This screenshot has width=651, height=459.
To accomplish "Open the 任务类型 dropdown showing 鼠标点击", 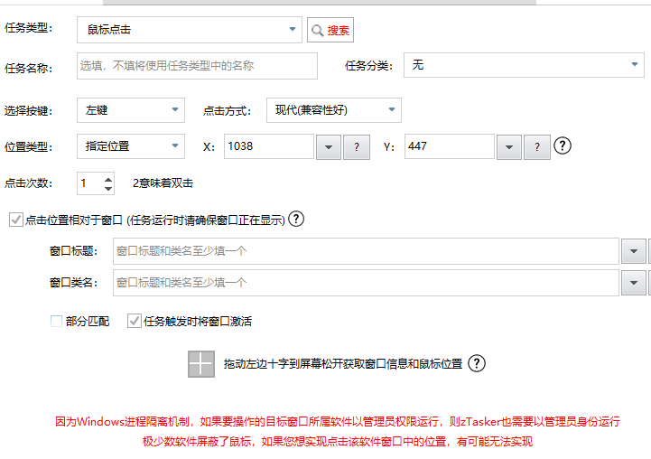I will click(190, 30).
